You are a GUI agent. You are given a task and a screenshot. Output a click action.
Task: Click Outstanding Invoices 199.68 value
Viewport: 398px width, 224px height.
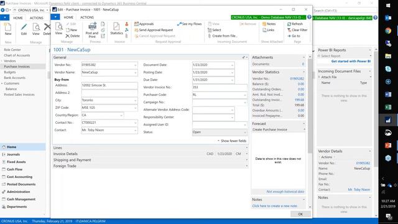point(299,100)
